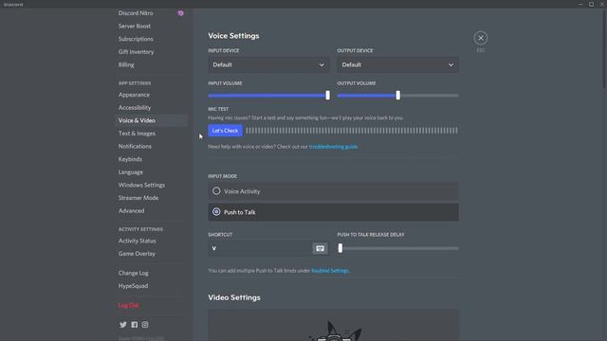Screen dimensions: 607x341
Task: Select Voice Activity input mode
Action: tap(333, 191)
